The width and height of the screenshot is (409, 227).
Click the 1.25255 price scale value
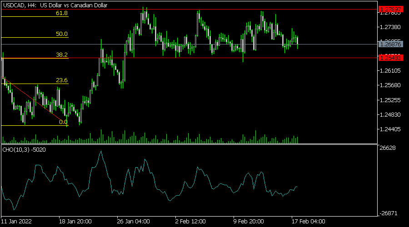390,100
